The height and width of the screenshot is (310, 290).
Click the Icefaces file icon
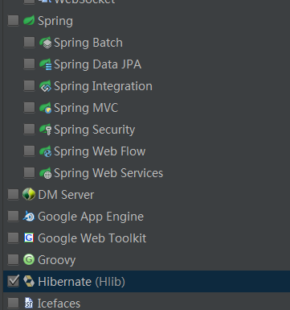29,303
